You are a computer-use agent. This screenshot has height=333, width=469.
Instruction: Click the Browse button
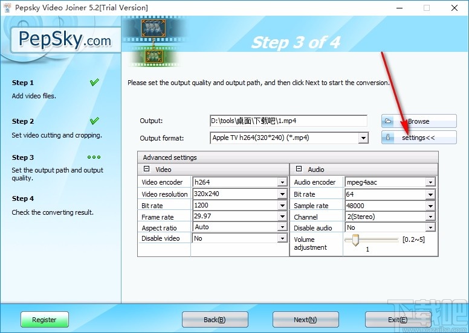point(419,121)
